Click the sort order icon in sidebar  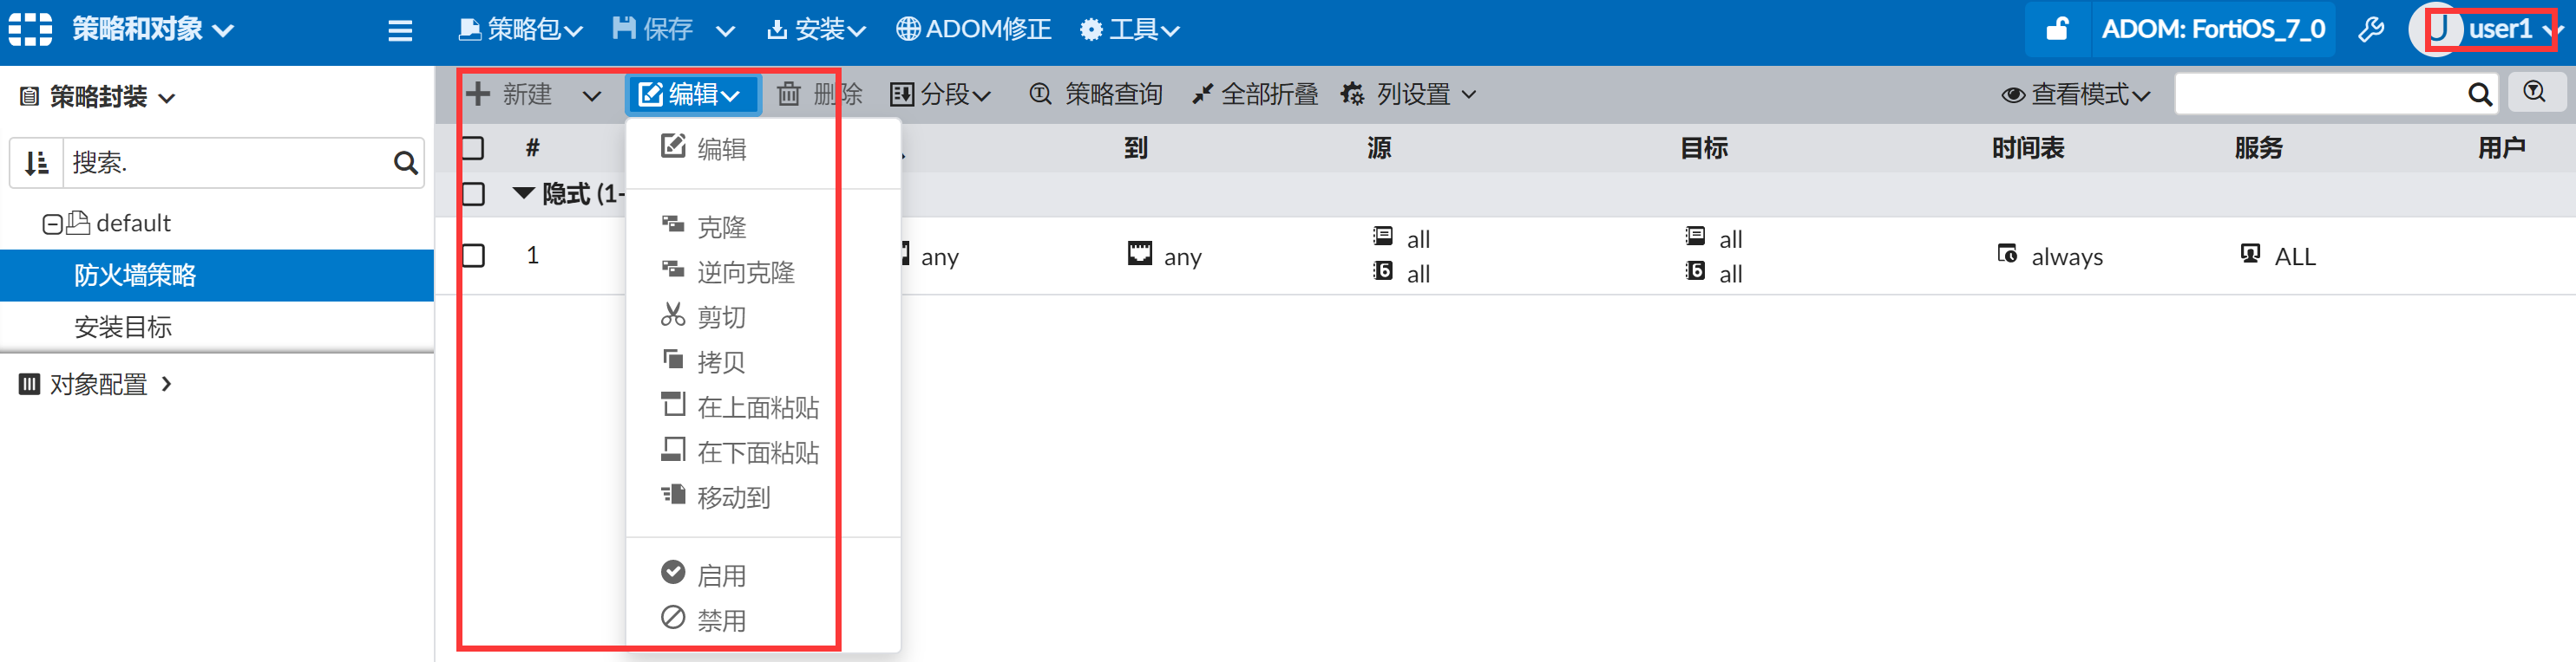pyautogui.click(x=37, y=163)
